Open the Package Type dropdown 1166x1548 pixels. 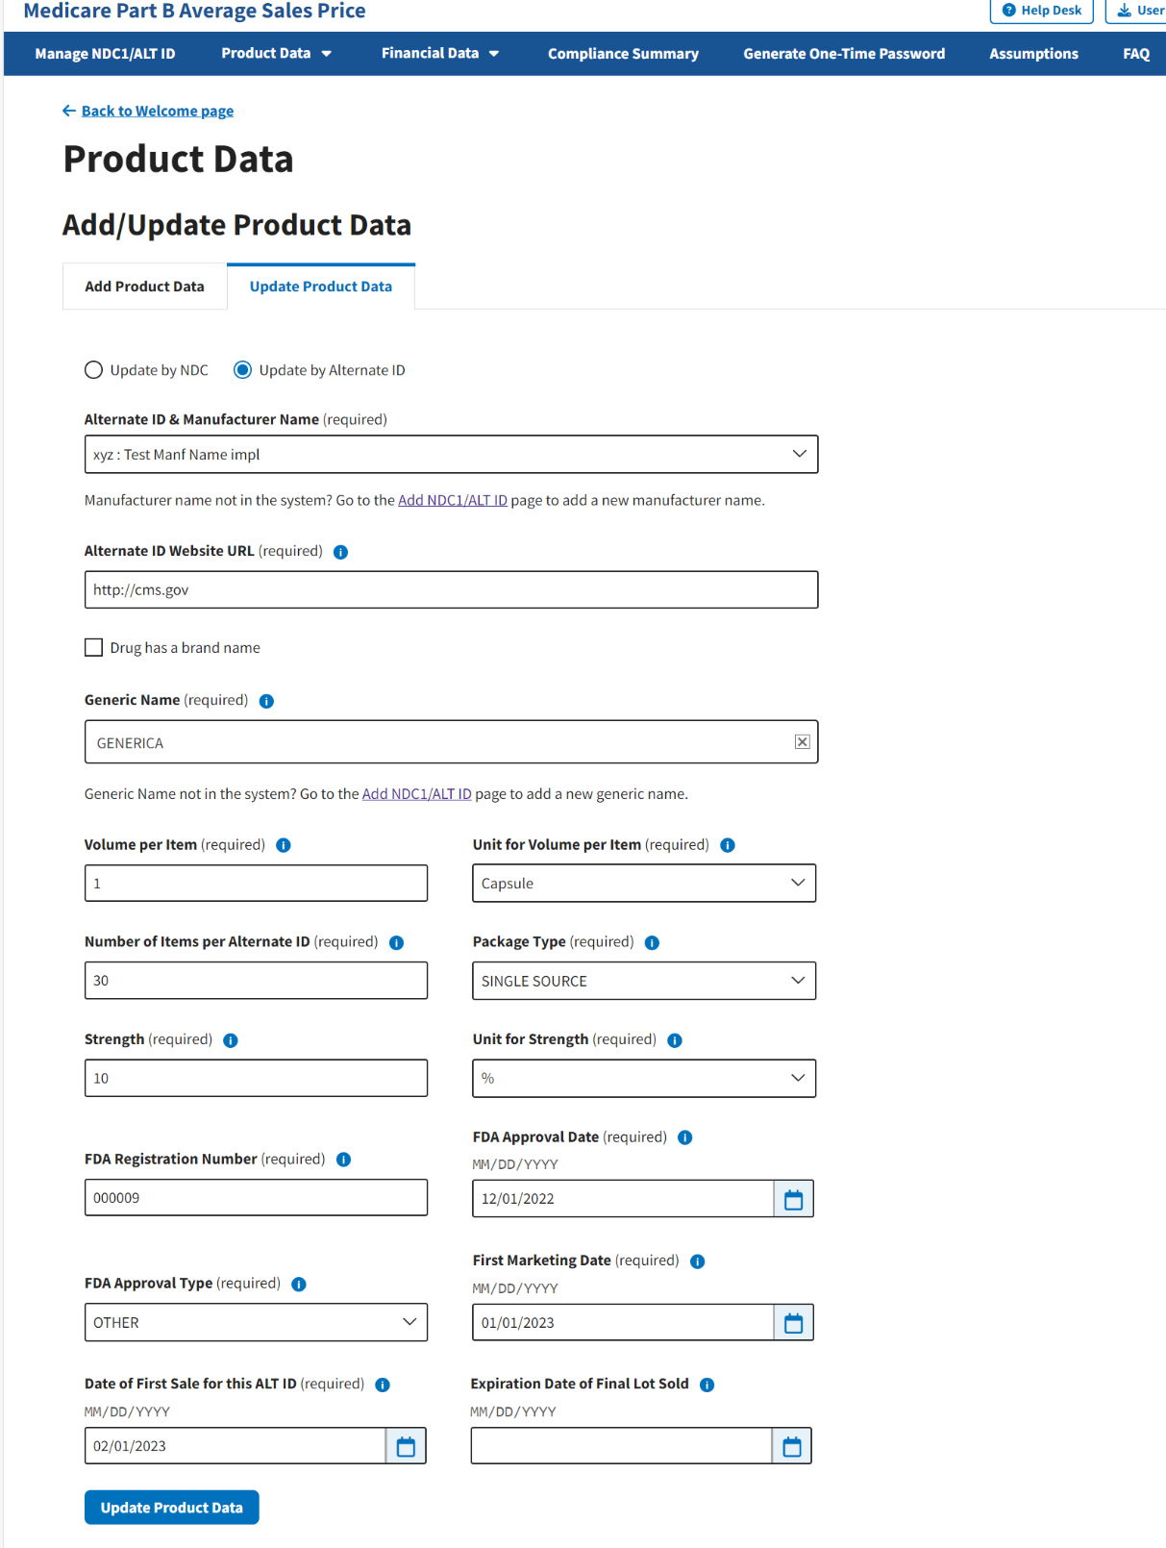tap(643, 981)
